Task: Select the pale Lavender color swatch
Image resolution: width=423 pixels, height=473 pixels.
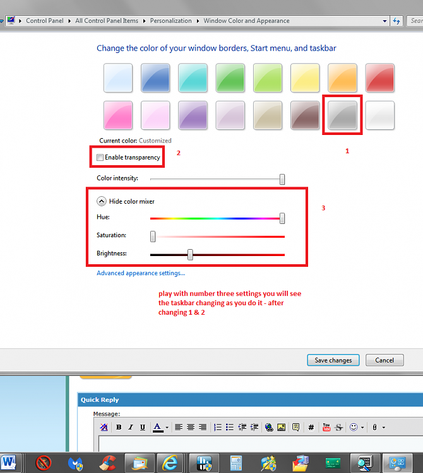Action: [x=230, y=115]
